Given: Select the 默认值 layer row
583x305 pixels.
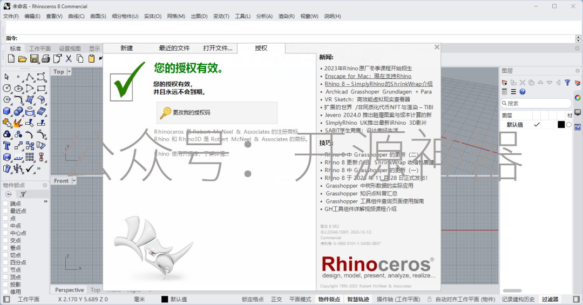Looking at the screenshot, I should click(536, 125).
